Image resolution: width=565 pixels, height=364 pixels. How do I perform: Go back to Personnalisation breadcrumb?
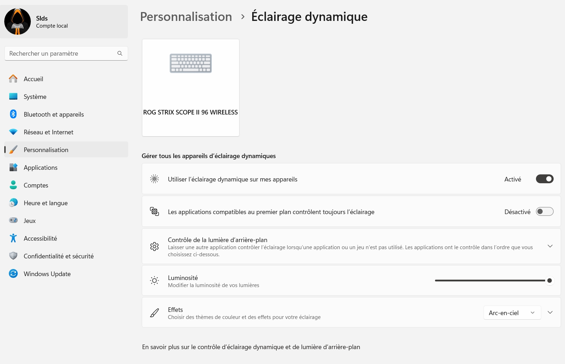(x=186, y=17)
